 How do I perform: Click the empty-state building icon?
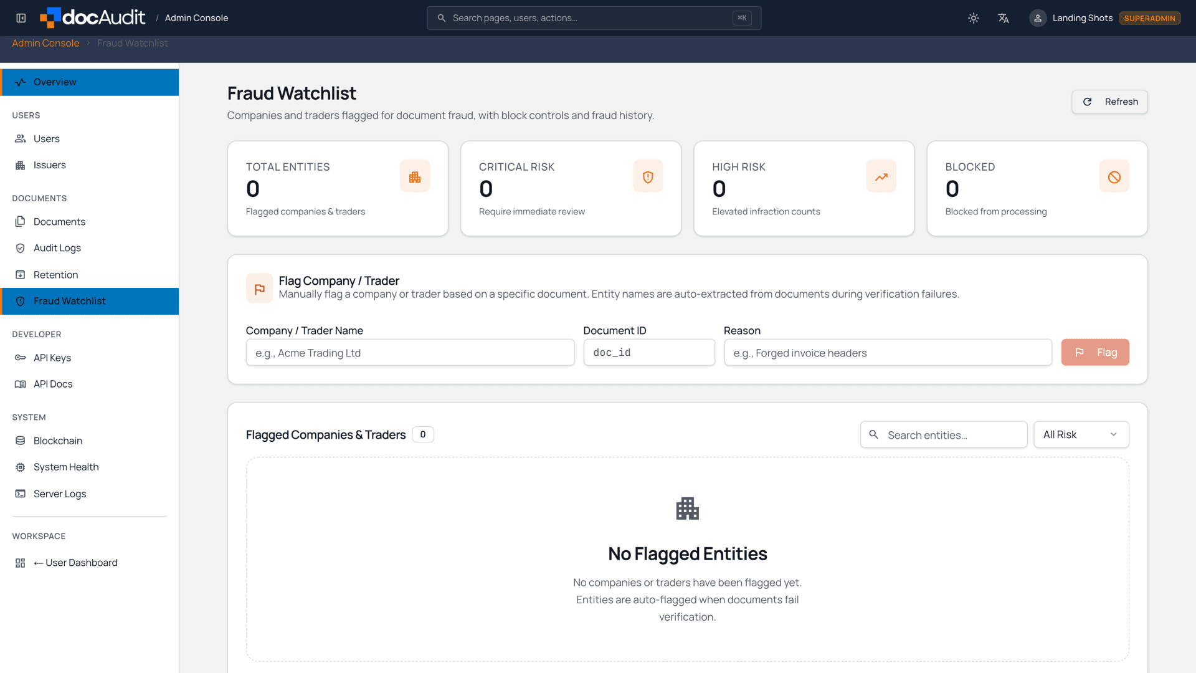pos(687,509)
